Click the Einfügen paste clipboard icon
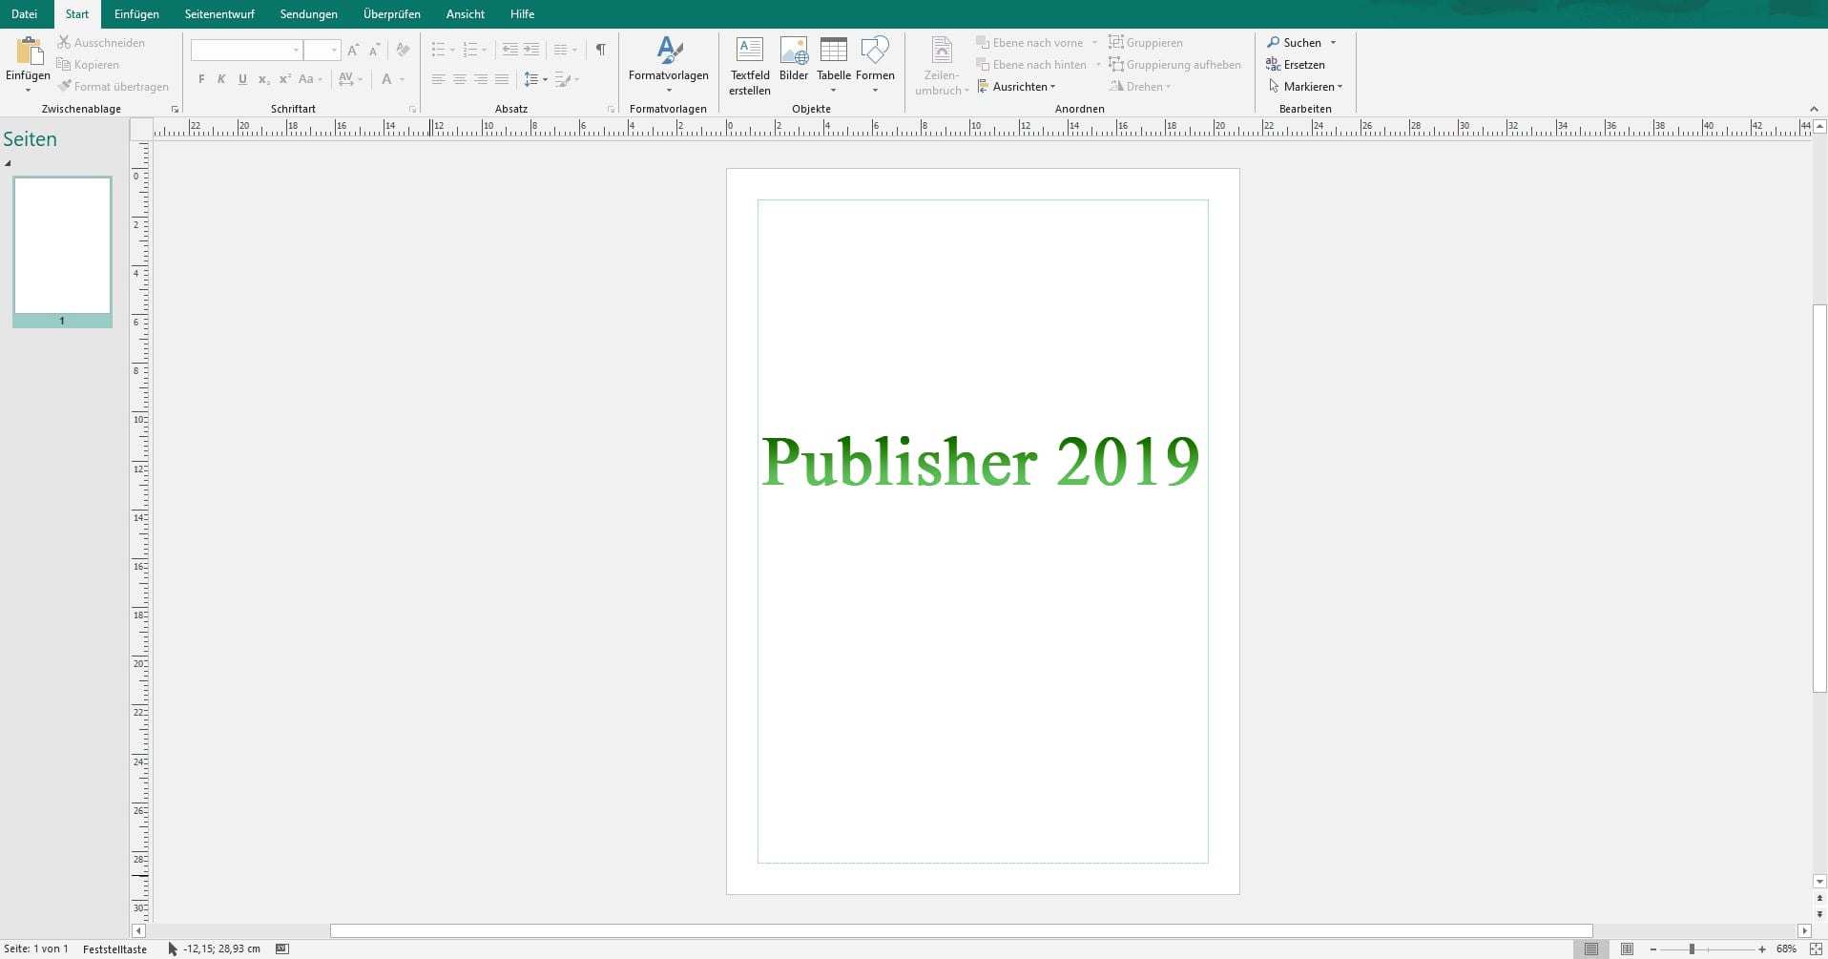 pos(29,52)
